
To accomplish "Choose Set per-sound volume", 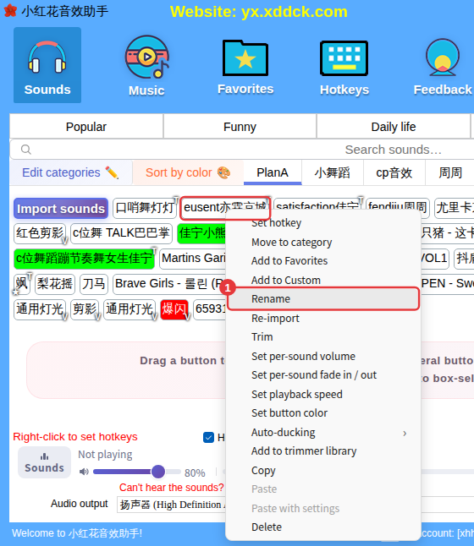I will [x=303, y=356].
